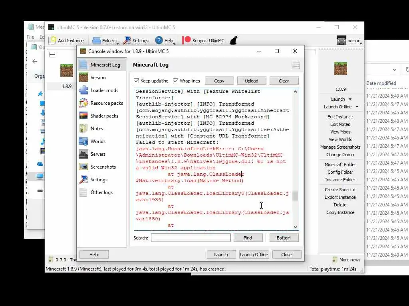Toggle the Wrap lines checkbox
The height and width of the screenshot is (306, 409).
pyautogui.click(x=176, y=80)
